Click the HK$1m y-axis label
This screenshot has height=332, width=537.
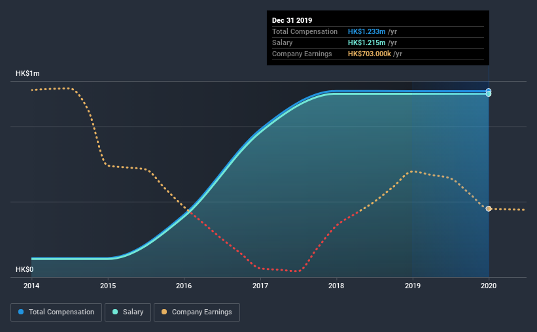[27, 74]
